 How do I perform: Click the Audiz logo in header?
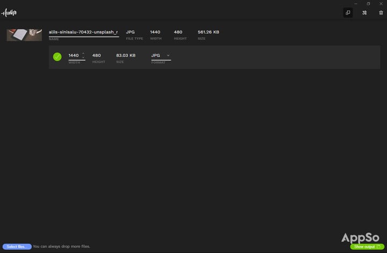point(9,12)
